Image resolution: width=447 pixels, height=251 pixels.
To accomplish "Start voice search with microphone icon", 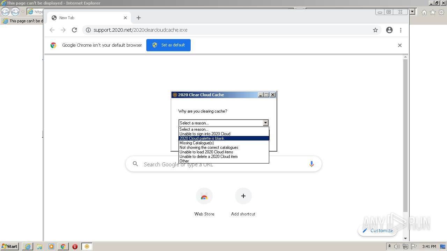I will [312, 164].
